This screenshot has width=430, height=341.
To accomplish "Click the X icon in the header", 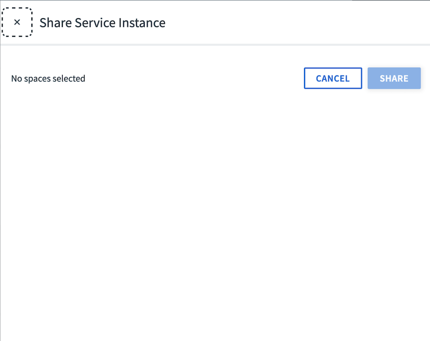I will coord(17,22).
